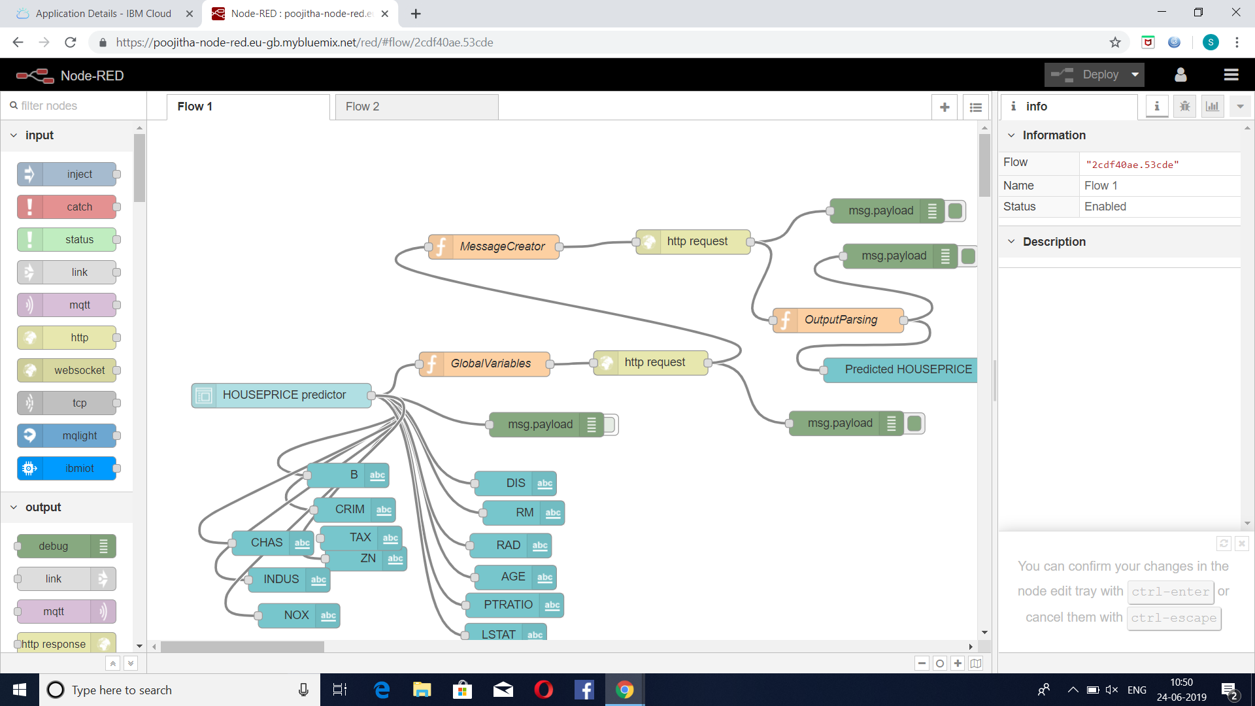The width and height of the screenshot is (1255, 706).
Task: Open the debug messages sidebar (bug icon)
Action: pyautogui.click(x=1184, y=106)
